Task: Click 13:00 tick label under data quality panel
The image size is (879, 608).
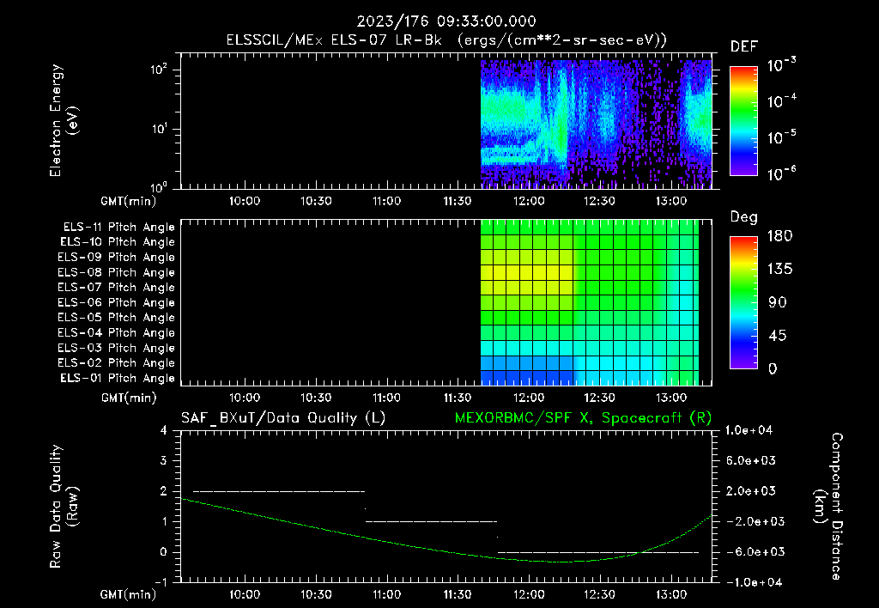Action: pyautogui.click(x=671, y=594)
